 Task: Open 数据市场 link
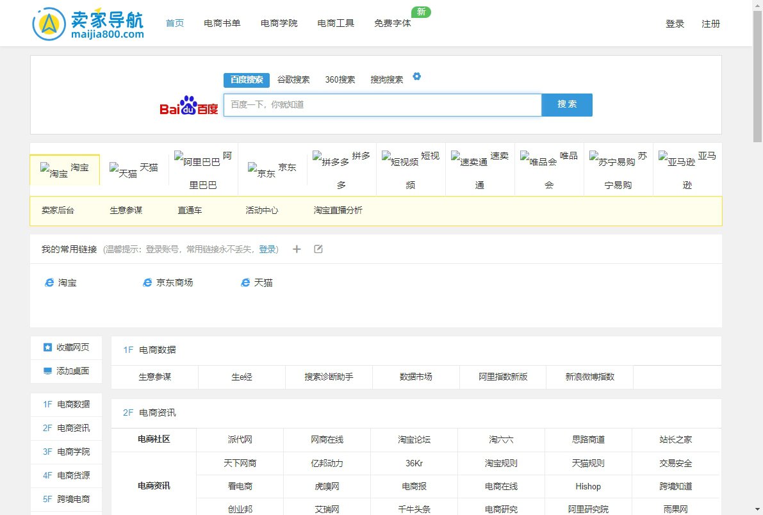[416, 377]
